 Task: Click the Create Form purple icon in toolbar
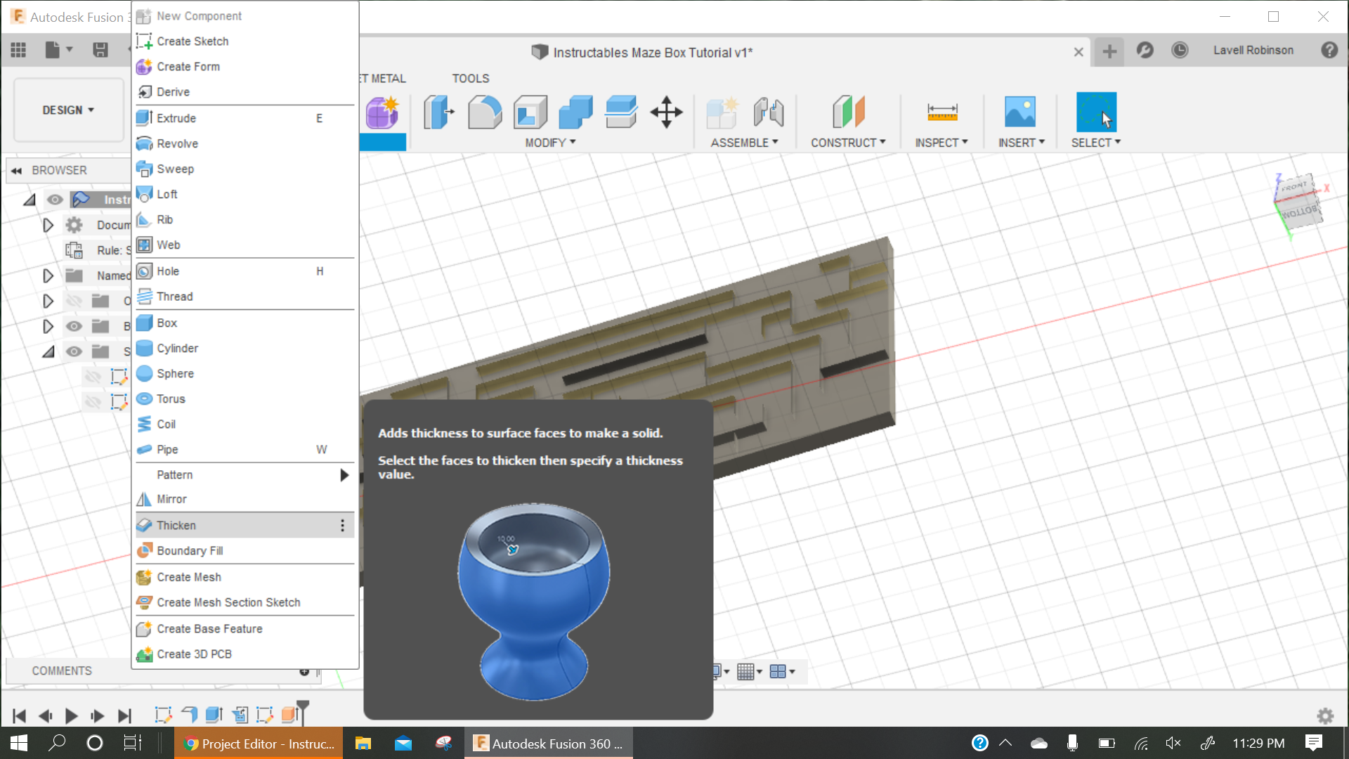click(382, 112)
